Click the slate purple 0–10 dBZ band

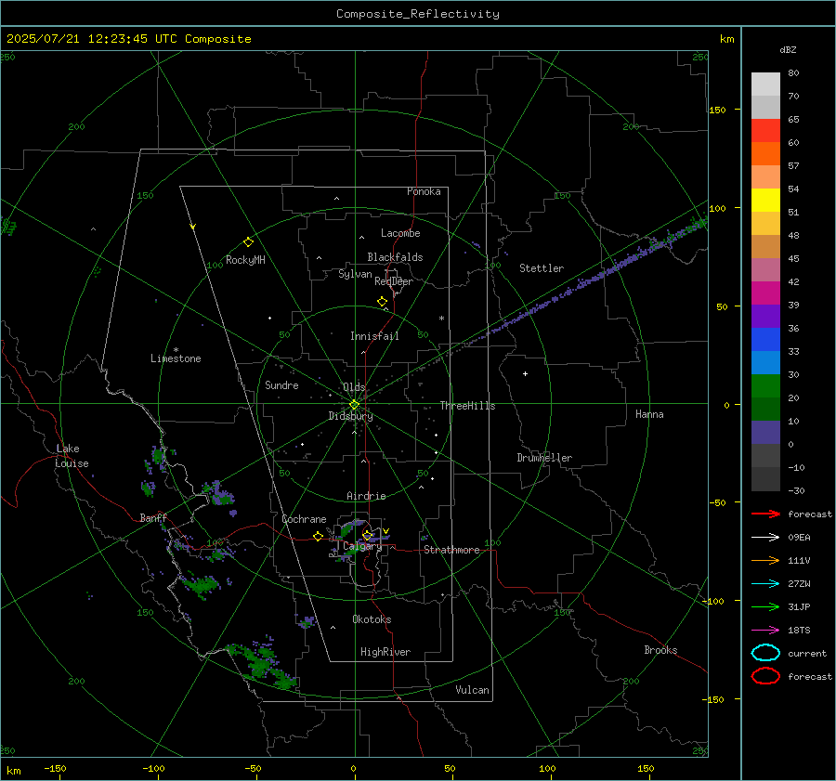[x=765, y=433]
